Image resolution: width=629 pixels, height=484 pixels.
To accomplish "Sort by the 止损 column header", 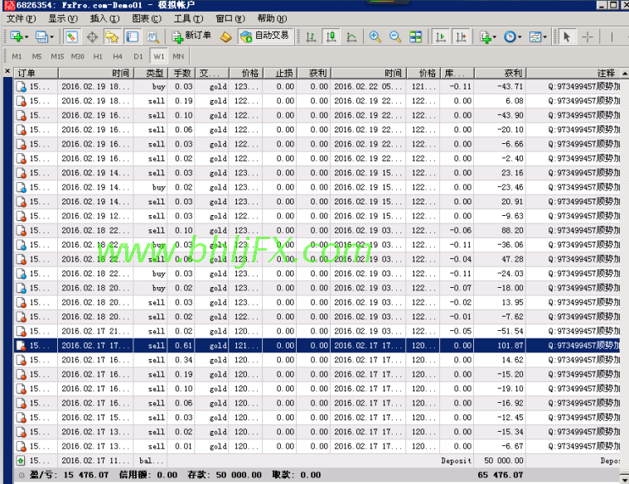I will [279, 73].
